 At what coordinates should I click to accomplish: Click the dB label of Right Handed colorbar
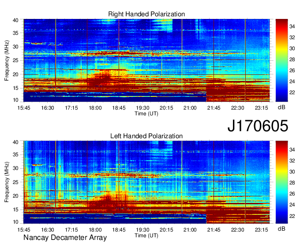click(x=281, y=107)
